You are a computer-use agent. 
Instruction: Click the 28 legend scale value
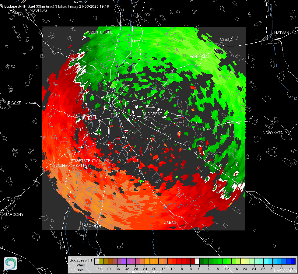[x=263, y=269]
